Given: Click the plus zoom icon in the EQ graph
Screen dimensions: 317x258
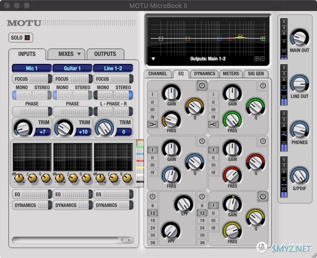Looking at the screenshot, I should [x=256, y=59].
